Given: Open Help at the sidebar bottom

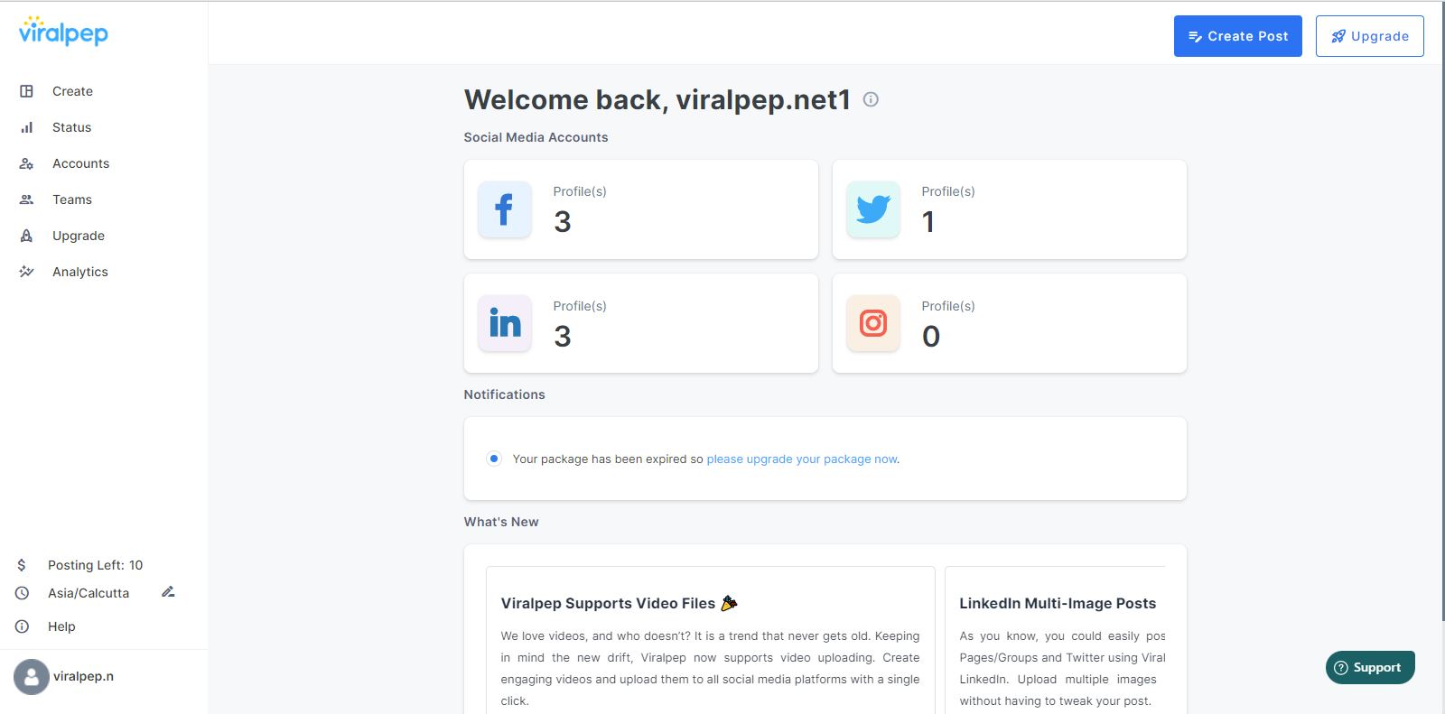Looking at the screenshot, I should click(61, 626).
